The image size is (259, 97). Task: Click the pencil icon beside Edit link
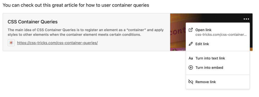click(x=191, y=44)
